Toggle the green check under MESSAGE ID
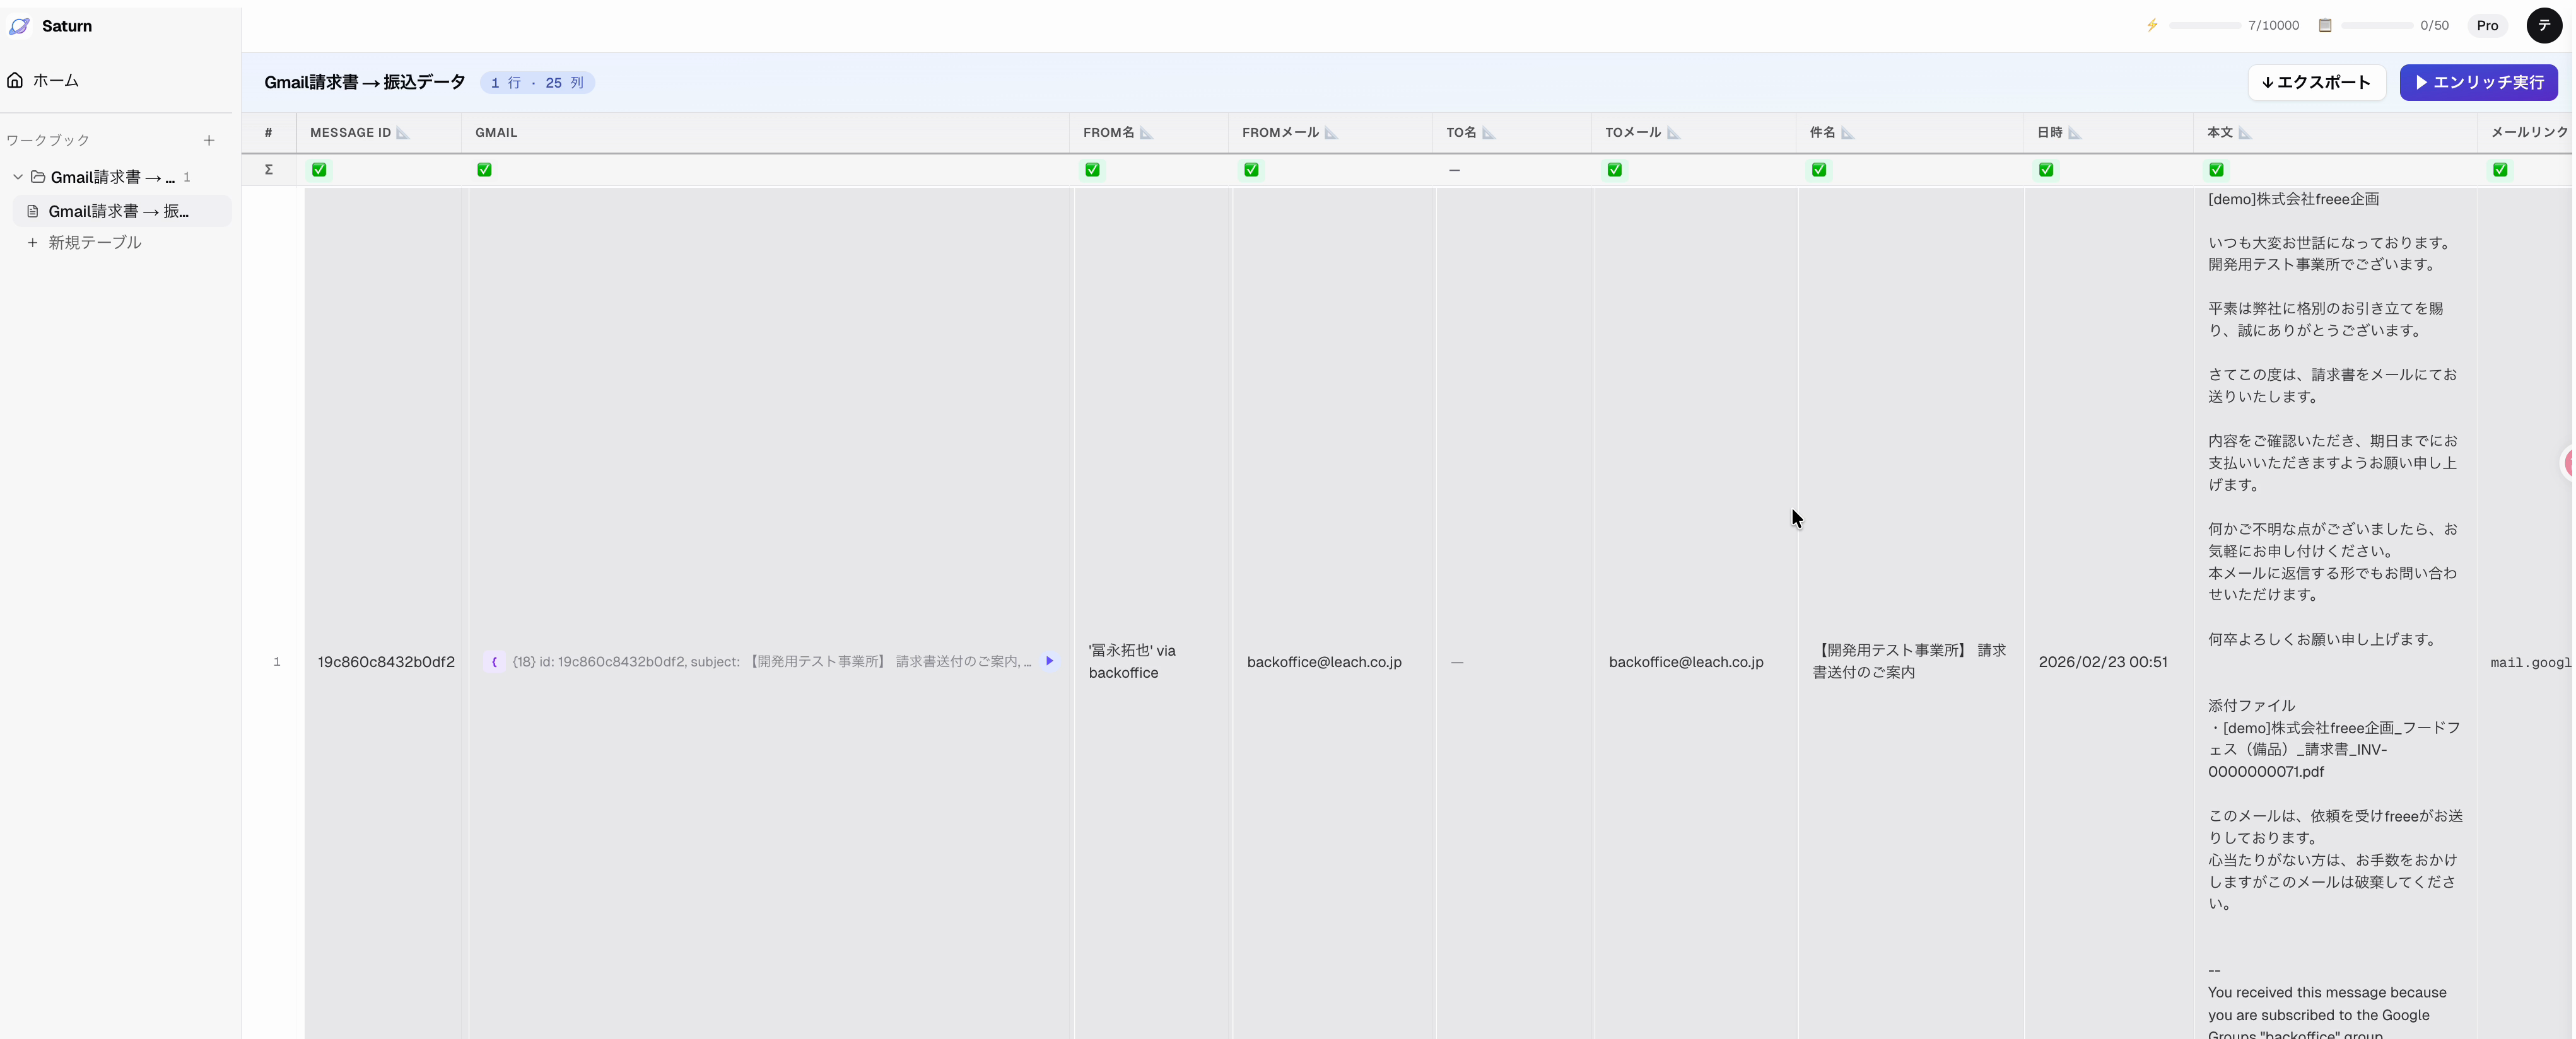Viewport: 2576px width, 1039px height. coord(319,170)
